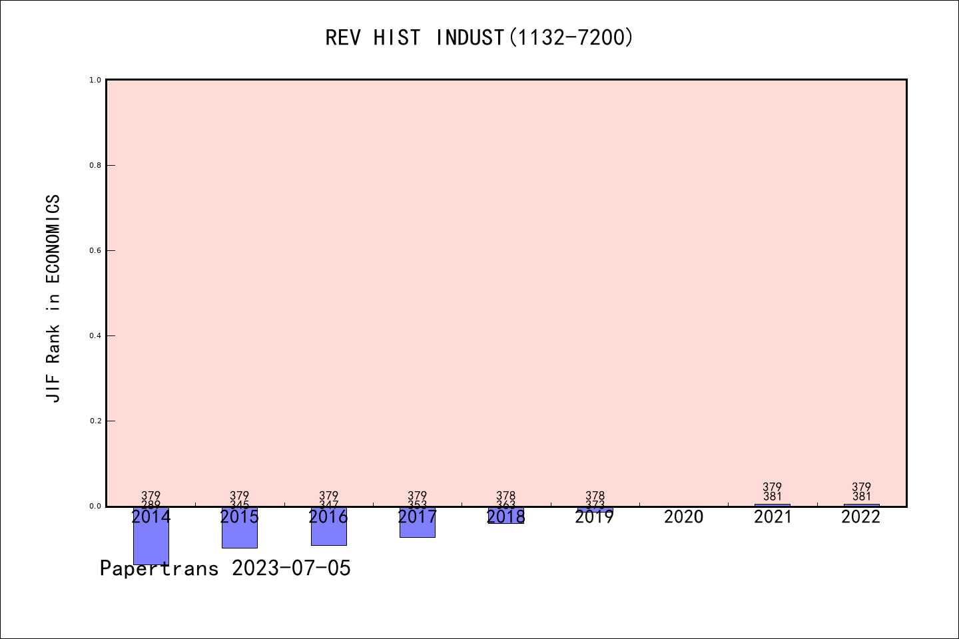959x639 pixels.
Task: Click the 381 rank value above 2021
Action: coord(773,497)
